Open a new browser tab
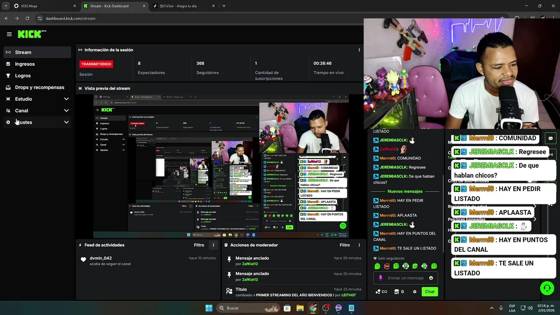This screenshot has width=560, height=315. point(224,6)
